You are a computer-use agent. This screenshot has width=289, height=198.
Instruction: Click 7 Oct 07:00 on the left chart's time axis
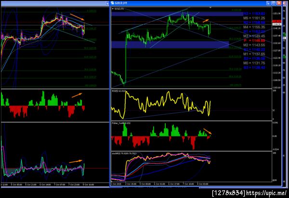click(60, 185)
